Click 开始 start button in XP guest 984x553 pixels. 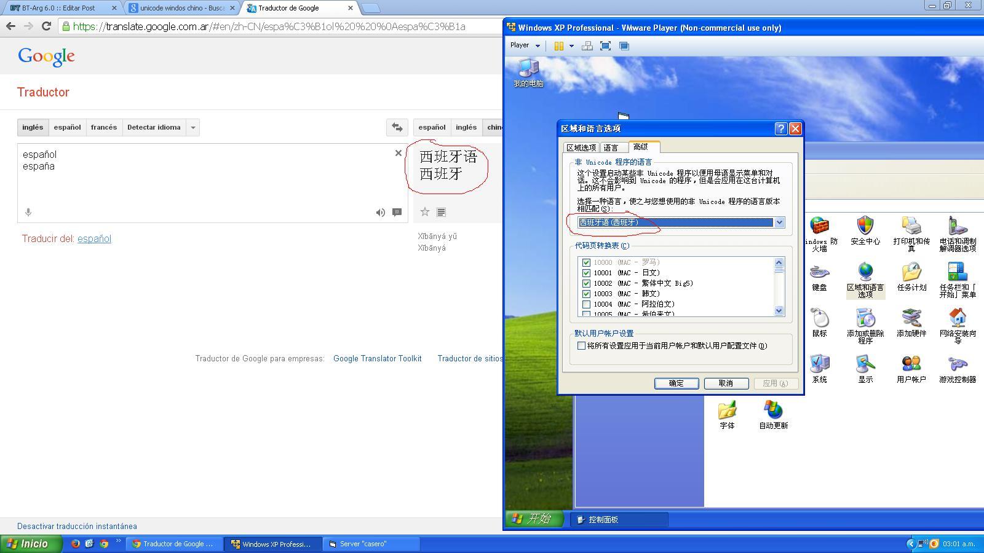pos(534,519)
